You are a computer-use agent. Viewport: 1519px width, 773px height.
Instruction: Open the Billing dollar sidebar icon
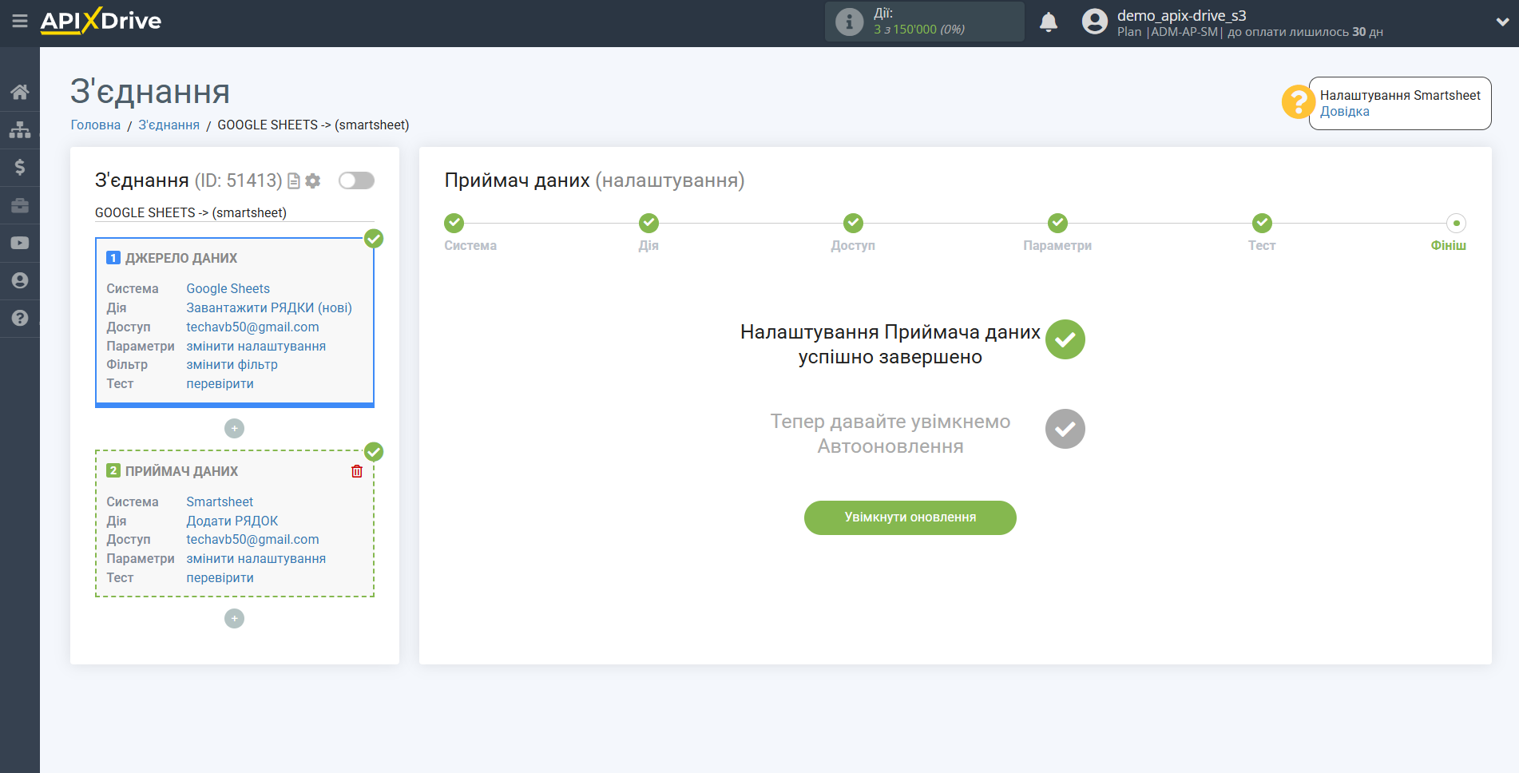(x=20, y=167)
